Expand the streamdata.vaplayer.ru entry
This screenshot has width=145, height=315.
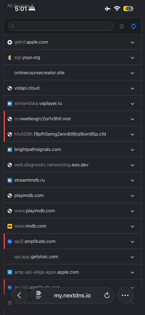point(132,104)
